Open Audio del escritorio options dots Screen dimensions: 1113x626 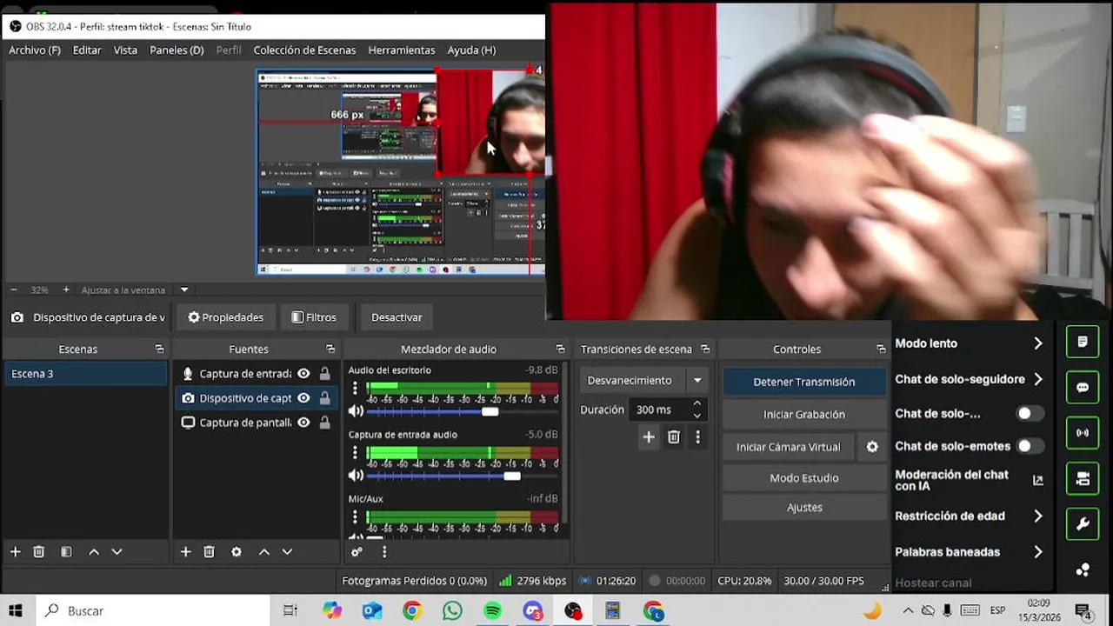point(355,389)
